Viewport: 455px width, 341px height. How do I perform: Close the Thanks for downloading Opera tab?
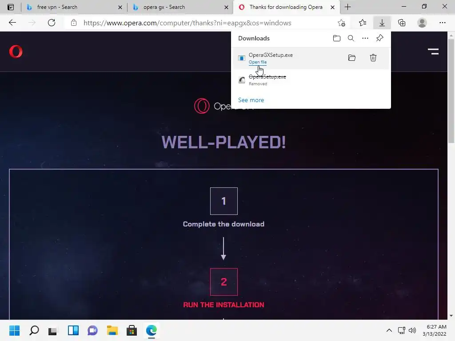pyautogui.click(x=332, y=7)
